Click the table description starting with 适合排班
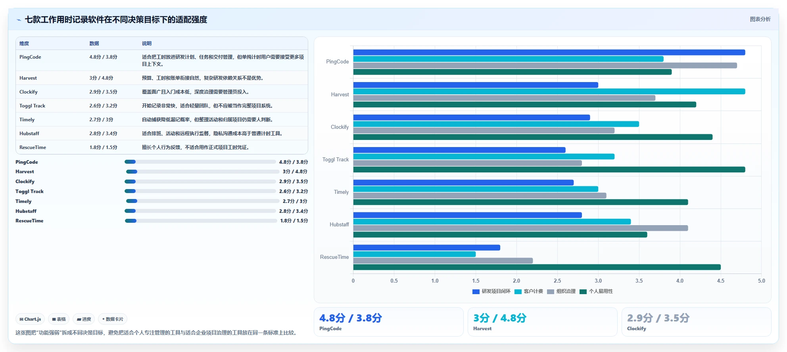Screen dimensions: 787x352 [212, 134]
